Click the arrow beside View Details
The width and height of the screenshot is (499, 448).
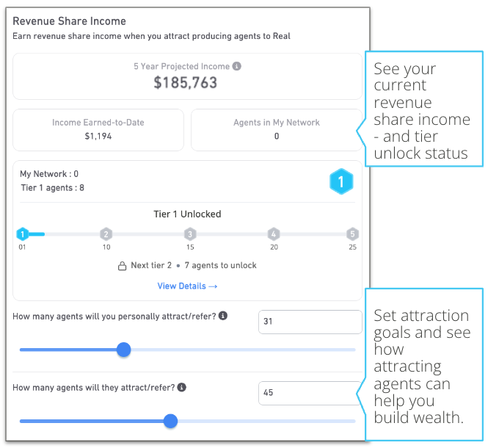coord(213,286)
